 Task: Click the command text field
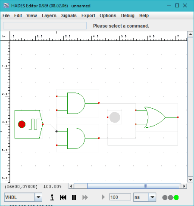coord(45,26)
